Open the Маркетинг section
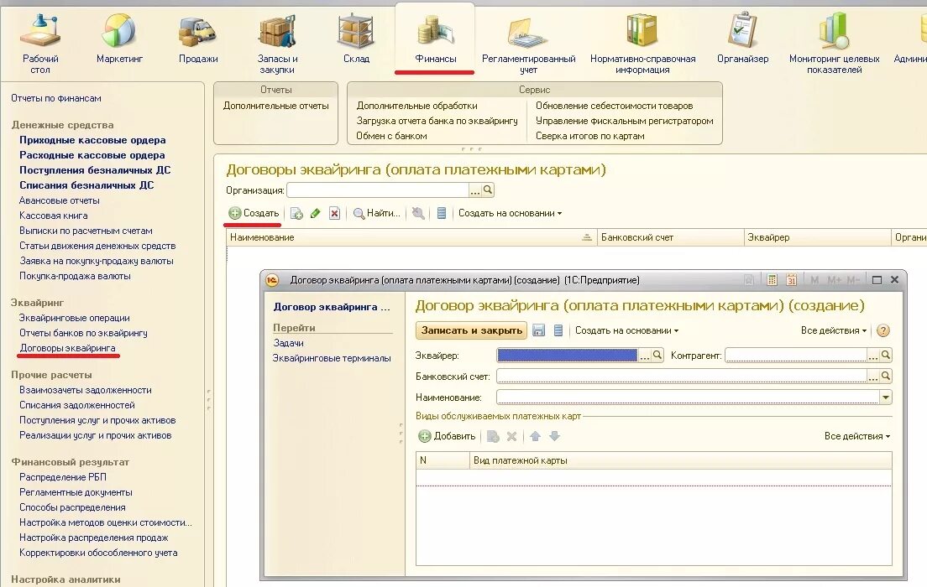 pos(119,39)
